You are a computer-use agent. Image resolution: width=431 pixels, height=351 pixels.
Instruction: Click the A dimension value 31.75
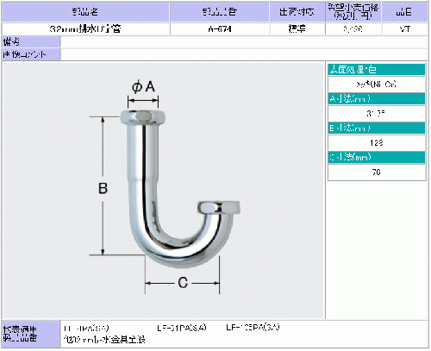[377, 114]
